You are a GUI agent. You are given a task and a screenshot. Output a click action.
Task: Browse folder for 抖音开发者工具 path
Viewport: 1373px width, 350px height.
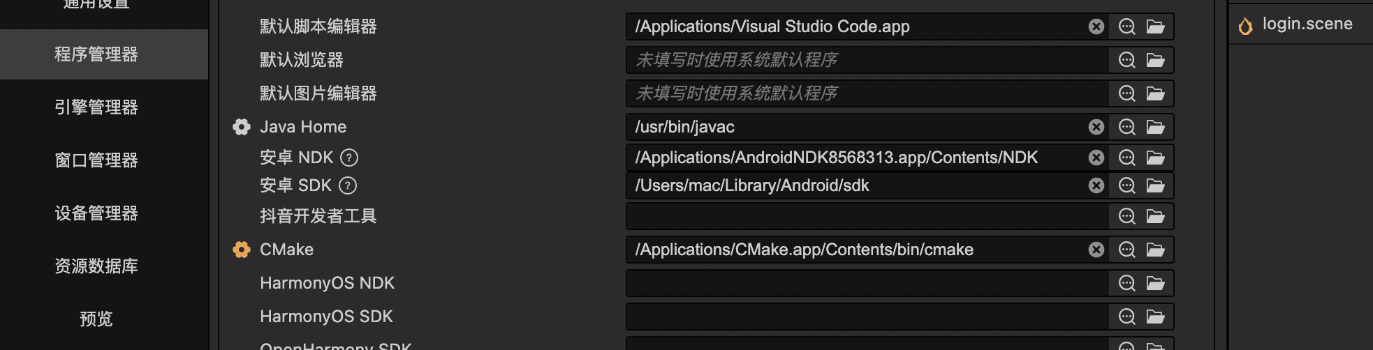click(x=1156, y=216)
